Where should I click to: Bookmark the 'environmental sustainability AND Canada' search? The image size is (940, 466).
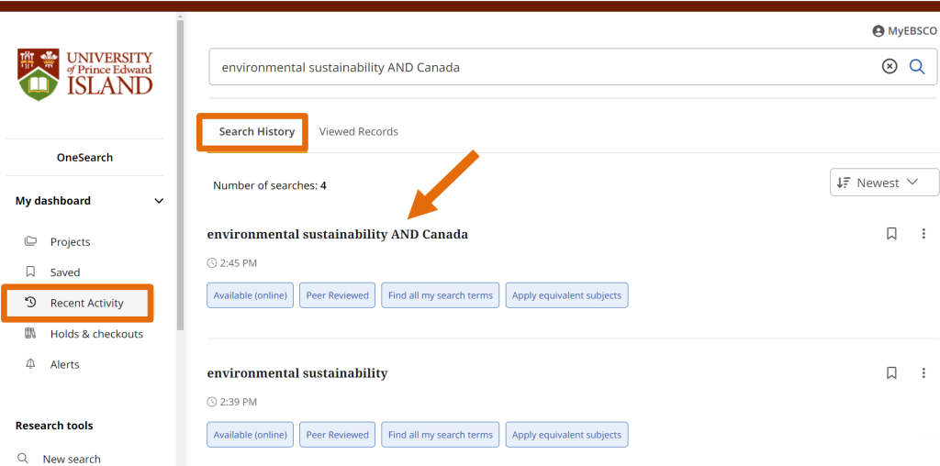pos(891,234)
